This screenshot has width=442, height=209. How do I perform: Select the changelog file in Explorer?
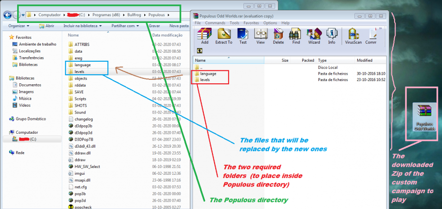click(80, 119)
